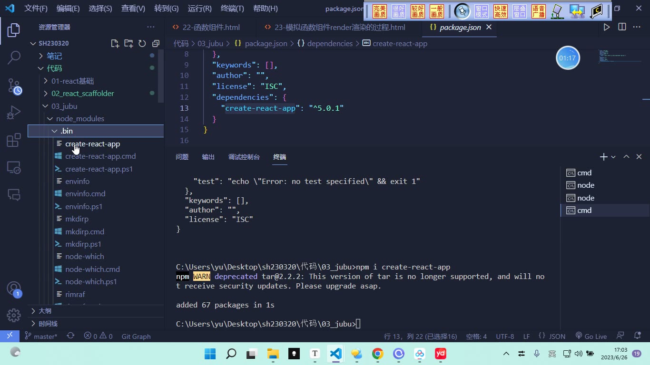Image resolution: width=650 pixels, height=365 pixels.
Task: Open the new terminal launch profile dropdown
Action: (613, 157)
